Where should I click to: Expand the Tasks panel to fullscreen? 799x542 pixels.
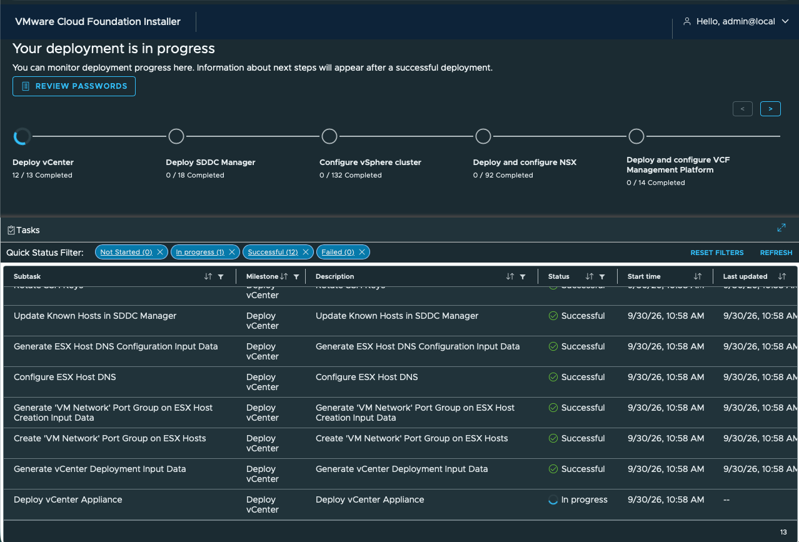click(781, 228)
